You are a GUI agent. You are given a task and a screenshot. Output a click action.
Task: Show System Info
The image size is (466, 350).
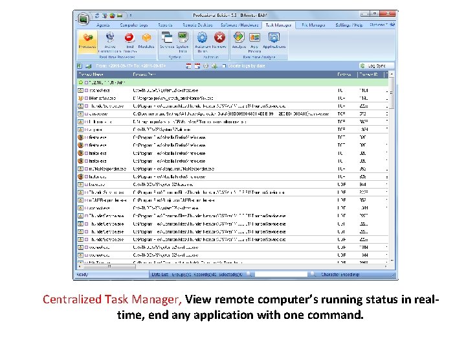pos(183,43)
